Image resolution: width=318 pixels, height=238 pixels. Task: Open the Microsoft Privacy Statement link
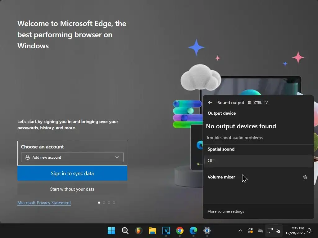coord(44,203)
